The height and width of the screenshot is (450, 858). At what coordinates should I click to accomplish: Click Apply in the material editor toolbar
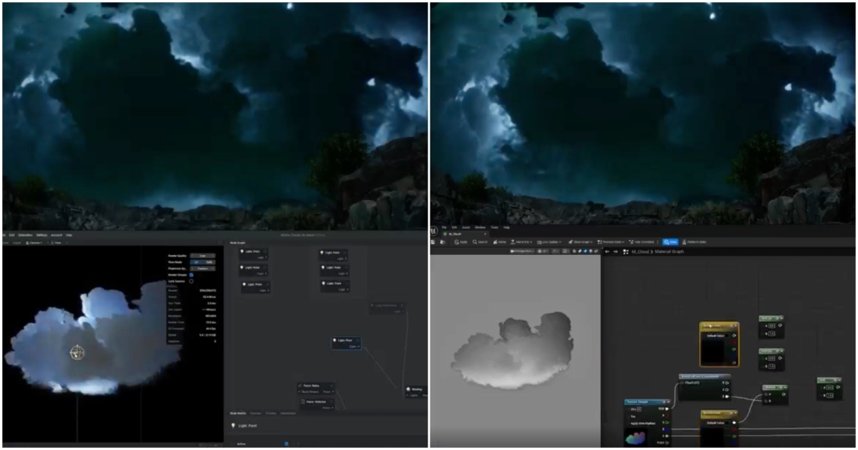(461, 242)
